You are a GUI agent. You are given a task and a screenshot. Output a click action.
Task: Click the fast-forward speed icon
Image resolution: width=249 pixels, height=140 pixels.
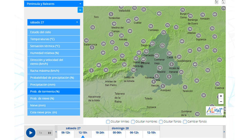[49, 133]
